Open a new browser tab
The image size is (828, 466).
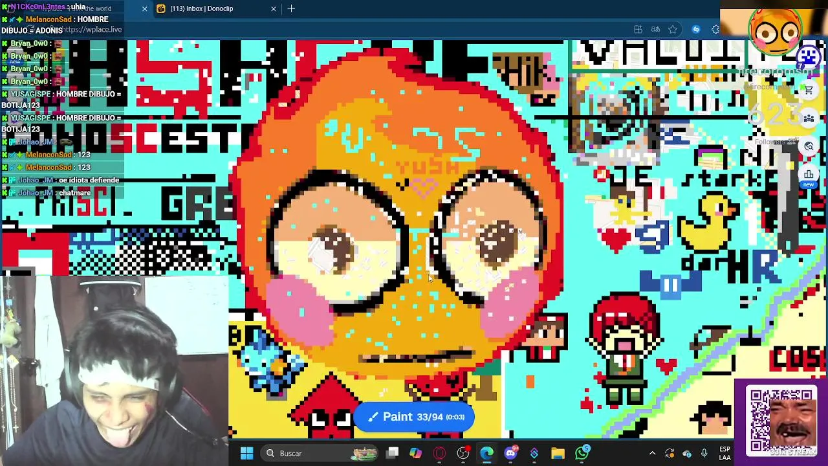click(291, 8)
